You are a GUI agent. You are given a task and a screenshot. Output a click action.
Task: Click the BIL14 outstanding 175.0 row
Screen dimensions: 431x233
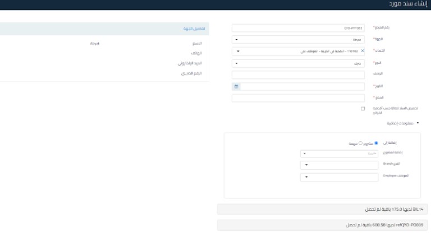(x=322, y=209)
